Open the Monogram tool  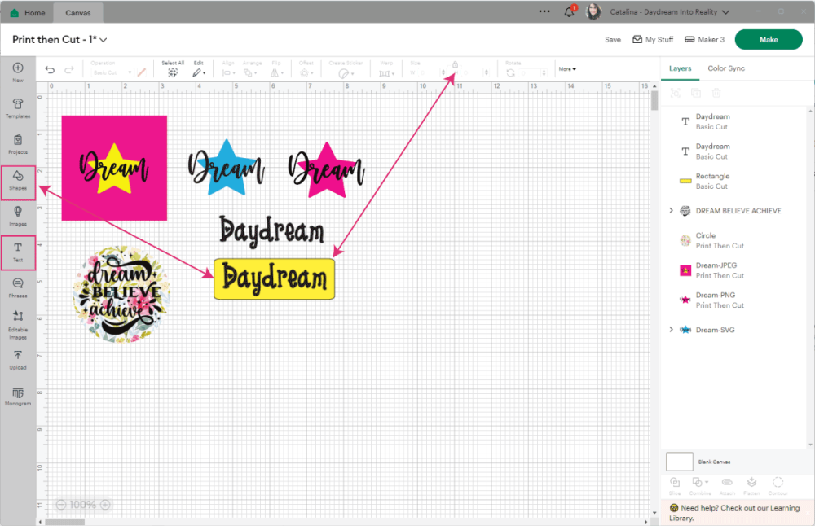[18, 396]
